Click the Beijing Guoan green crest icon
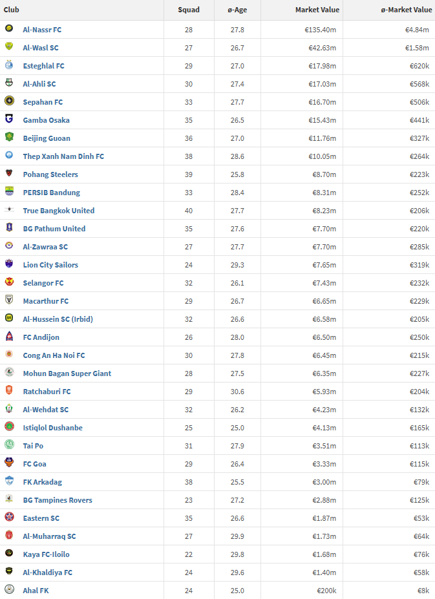This screenshot has height=599, width=435. click(x=9, y=137)
